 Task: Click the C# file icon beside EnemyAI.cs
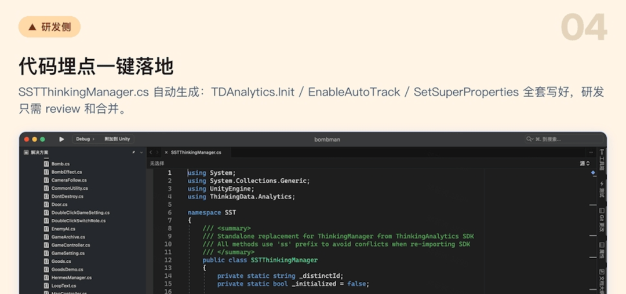click(x=46, y=229)
